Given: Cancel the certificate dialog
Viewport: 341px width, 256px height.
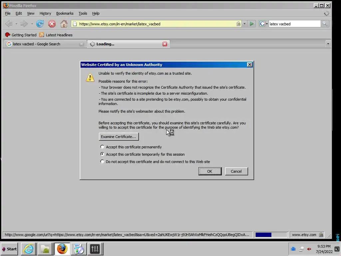Looking at the screenshot, I should click(x=236, y=171).
